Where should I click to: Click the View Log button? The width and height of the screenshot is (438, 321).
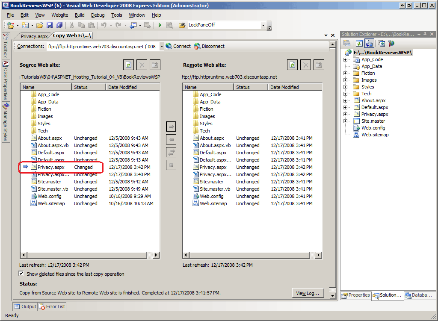point(308,293)
